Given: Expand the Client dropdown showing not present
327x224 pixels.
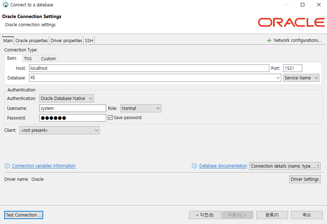Looking at the screenshot, I should pos(59,130).
